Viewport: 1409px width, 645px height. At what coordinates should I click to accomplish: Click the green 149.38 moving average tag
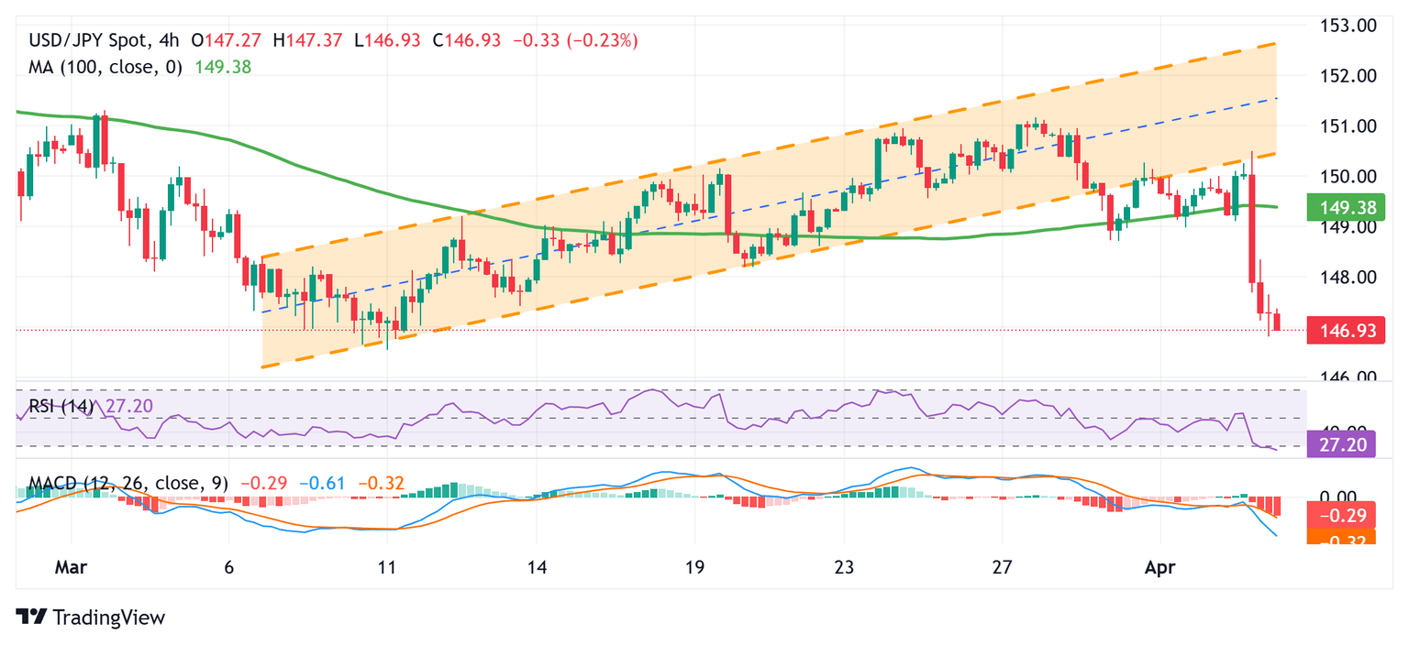1346,207
